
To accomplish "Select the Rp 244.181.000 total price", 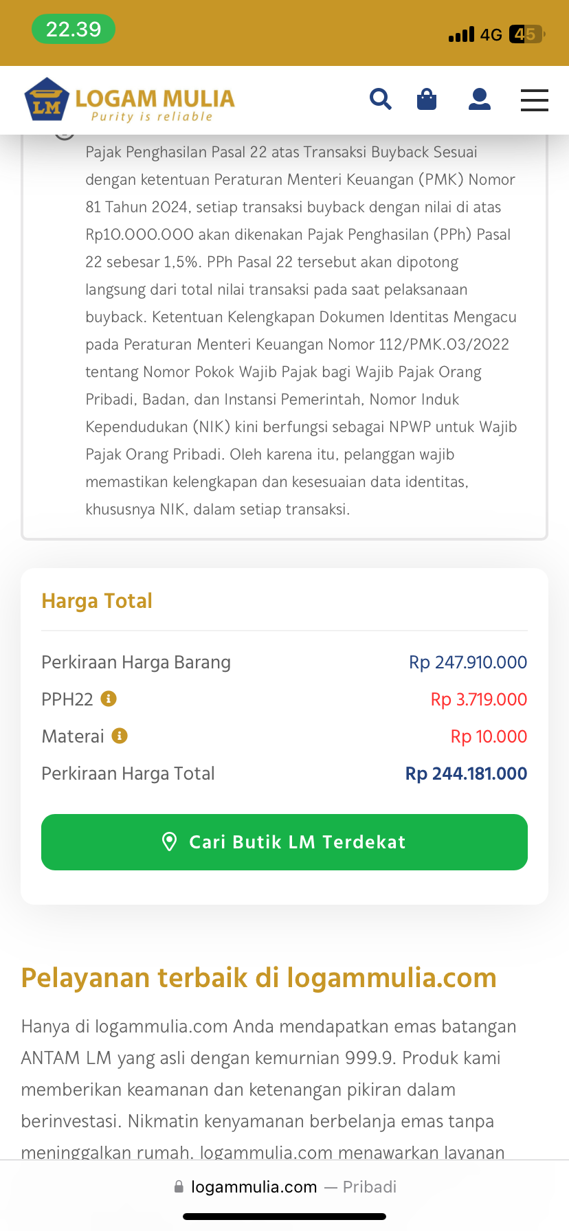I will point(466,773).
